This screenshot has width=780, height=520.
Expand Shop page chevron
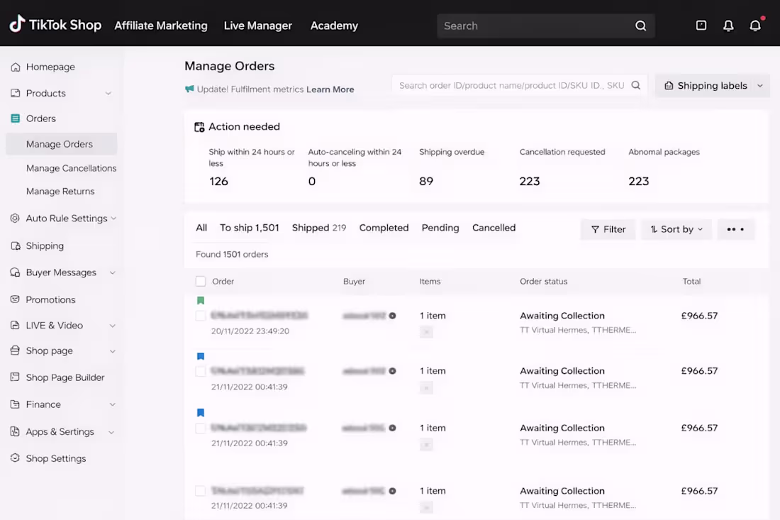(113, 351)
